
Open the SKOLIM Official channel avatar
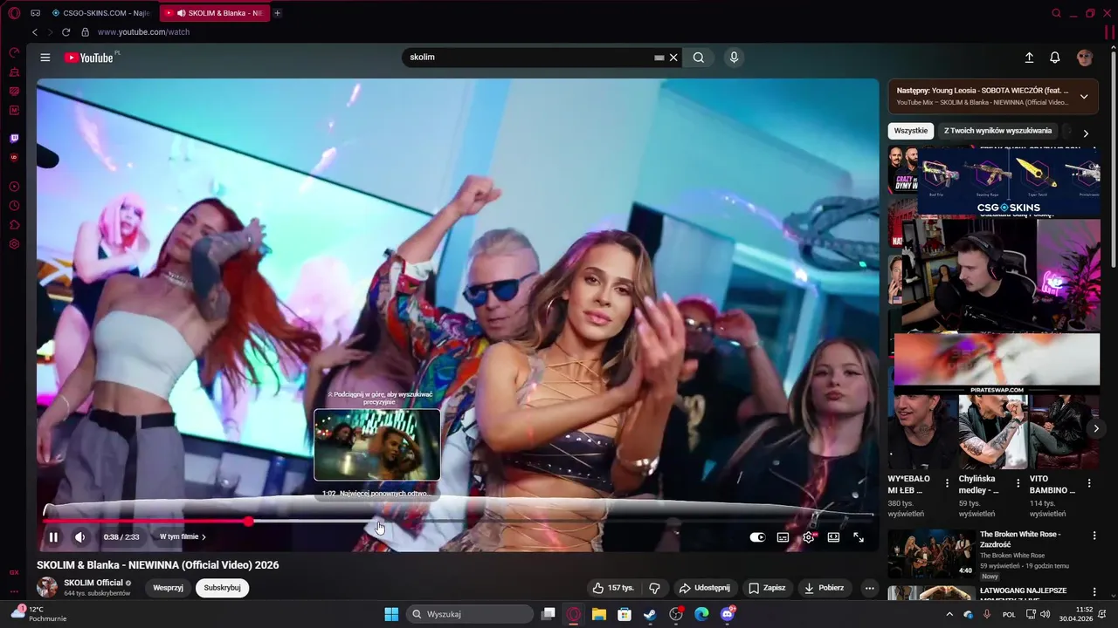coord(47,587)
